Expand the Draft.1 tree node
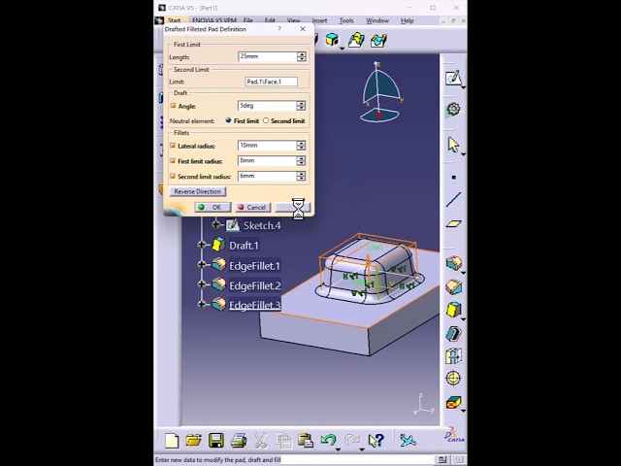This screenshot has height=466, width=621. pyautogui.click(x=202, y=245)
